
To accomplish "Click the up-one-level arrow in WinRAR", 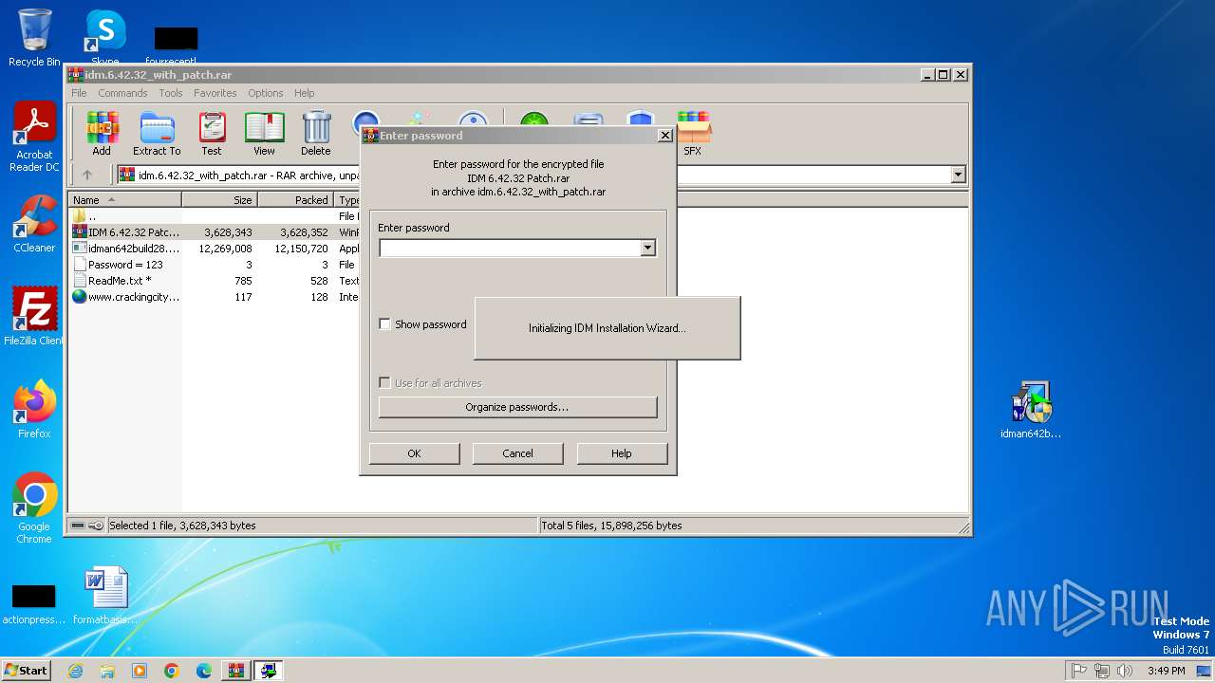I will click(x=87, y=175).
